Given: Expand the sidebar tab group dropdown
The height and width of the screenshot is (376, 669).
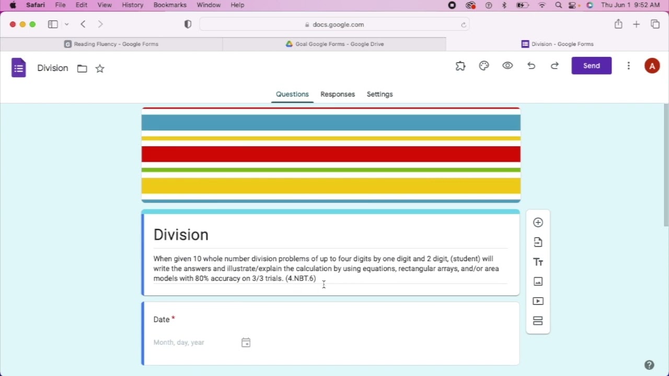Looking at the screenshot, I should point(67,25).
